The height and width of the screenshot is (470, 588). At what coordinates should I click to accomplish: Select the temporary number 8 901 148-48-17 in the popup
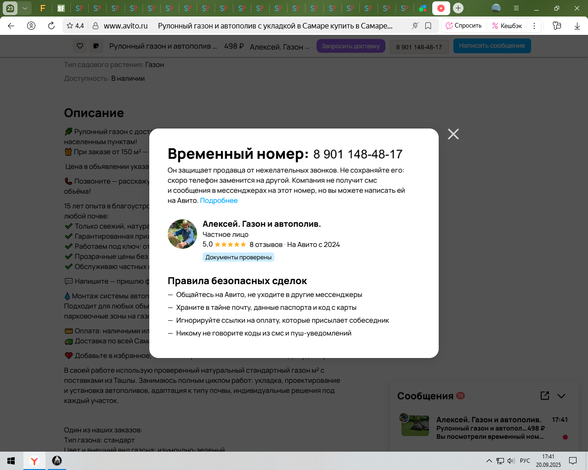pos(358,154)
